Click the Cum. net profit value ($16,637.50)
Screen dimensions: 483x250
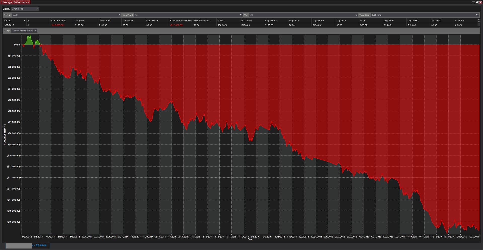[58, 25]
